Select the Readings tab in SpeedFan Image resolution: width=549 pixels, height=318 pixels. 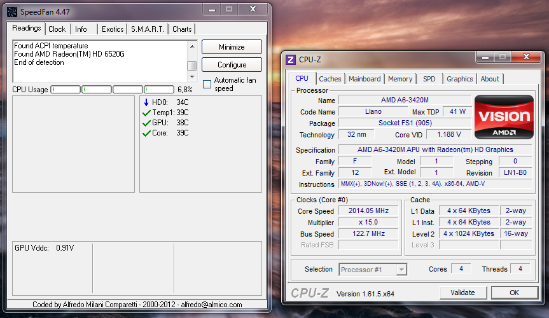(27, 28)
